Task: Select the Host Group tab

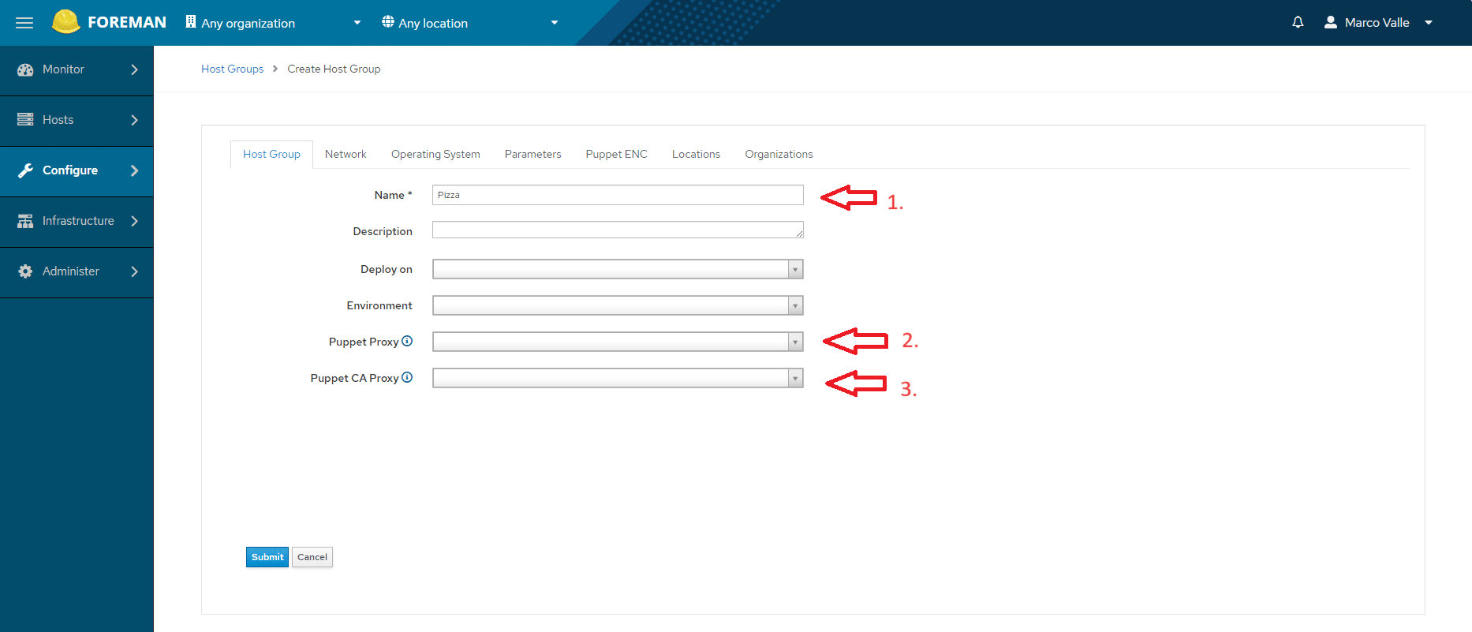Action: (x=271, y=154)
